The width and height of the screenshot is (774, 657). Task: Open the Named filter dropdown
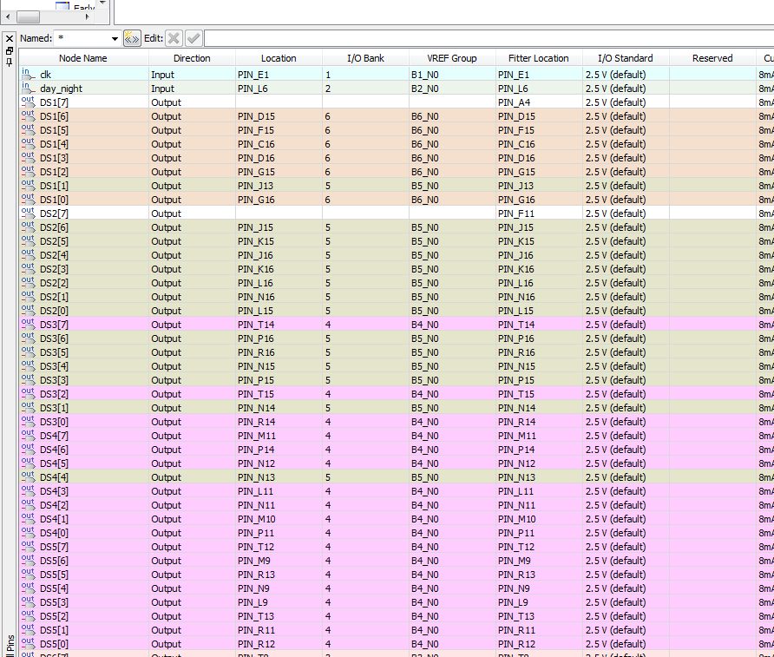115,39
